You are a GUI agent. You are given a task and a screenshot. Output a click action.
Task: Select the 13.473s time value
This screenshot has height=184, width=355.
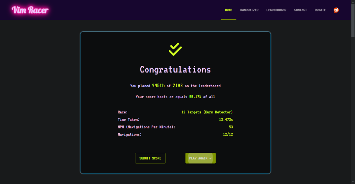[226, 120]
